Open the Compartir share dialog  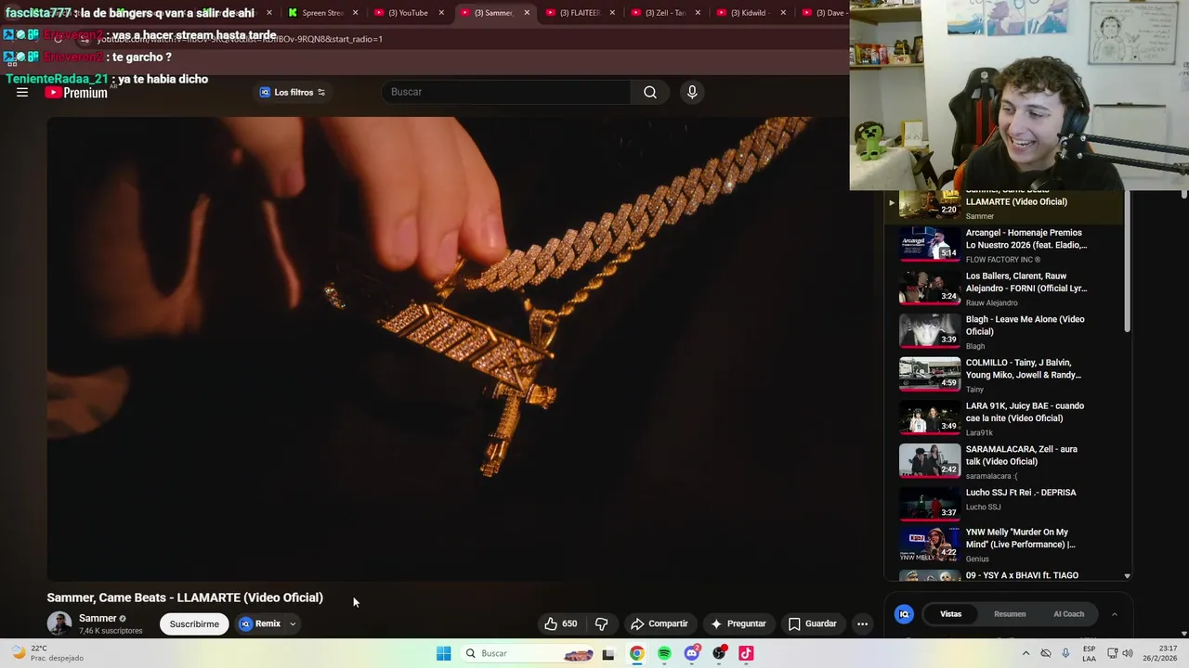tap(660, 623)
